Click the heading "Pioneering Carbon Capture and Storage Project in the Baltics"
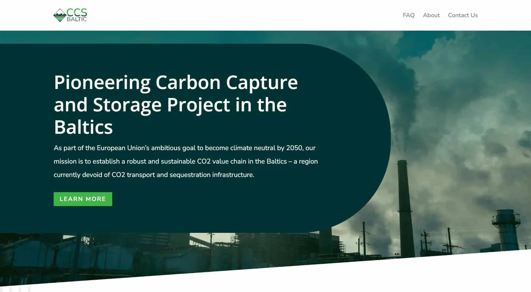This screenshot has width=531, height=292. [176, 104]
